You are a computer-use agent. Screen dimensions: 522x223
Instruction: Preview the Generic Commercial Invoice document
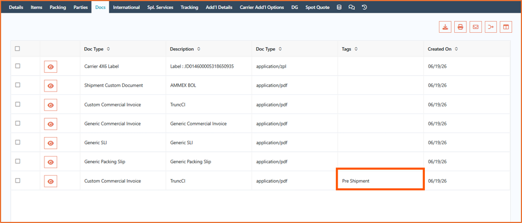(51, 124)
